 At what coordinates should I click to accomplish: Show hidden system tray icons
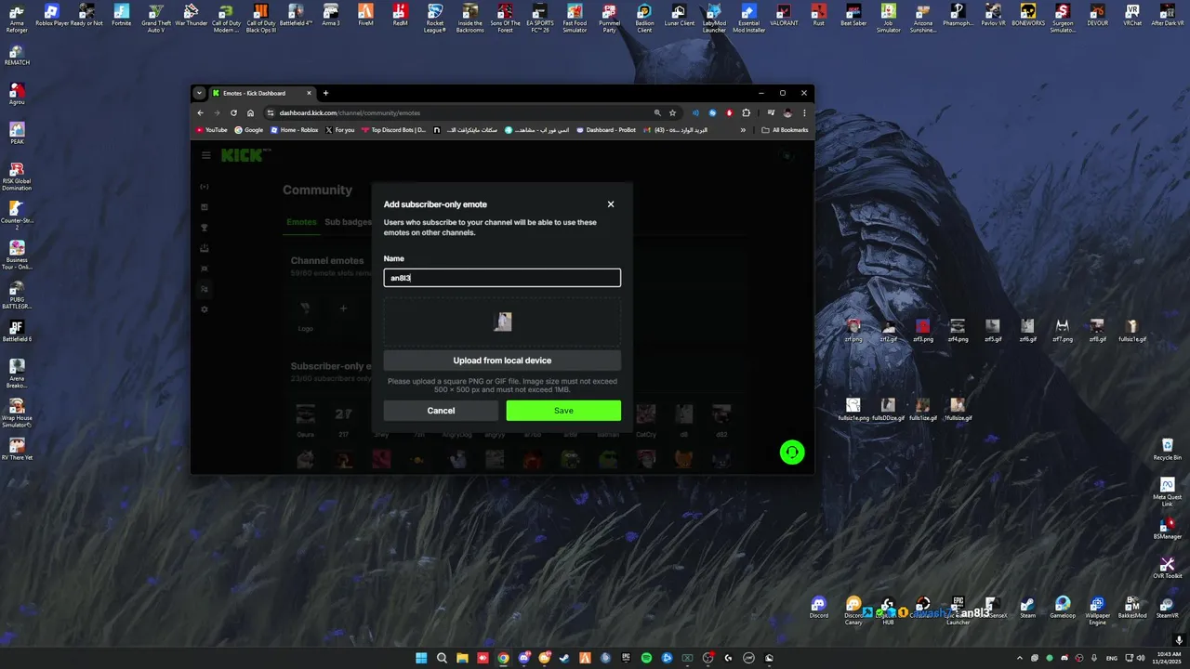click(1019, 658)
